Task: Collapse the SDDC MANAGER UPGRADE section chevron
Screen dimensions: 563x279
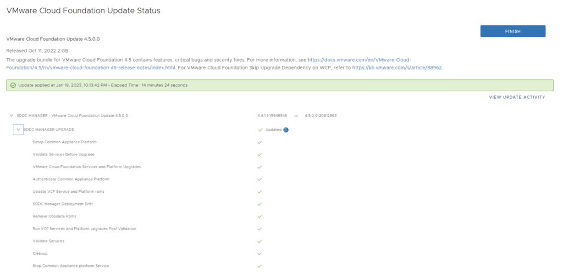Action: point(18,130)
